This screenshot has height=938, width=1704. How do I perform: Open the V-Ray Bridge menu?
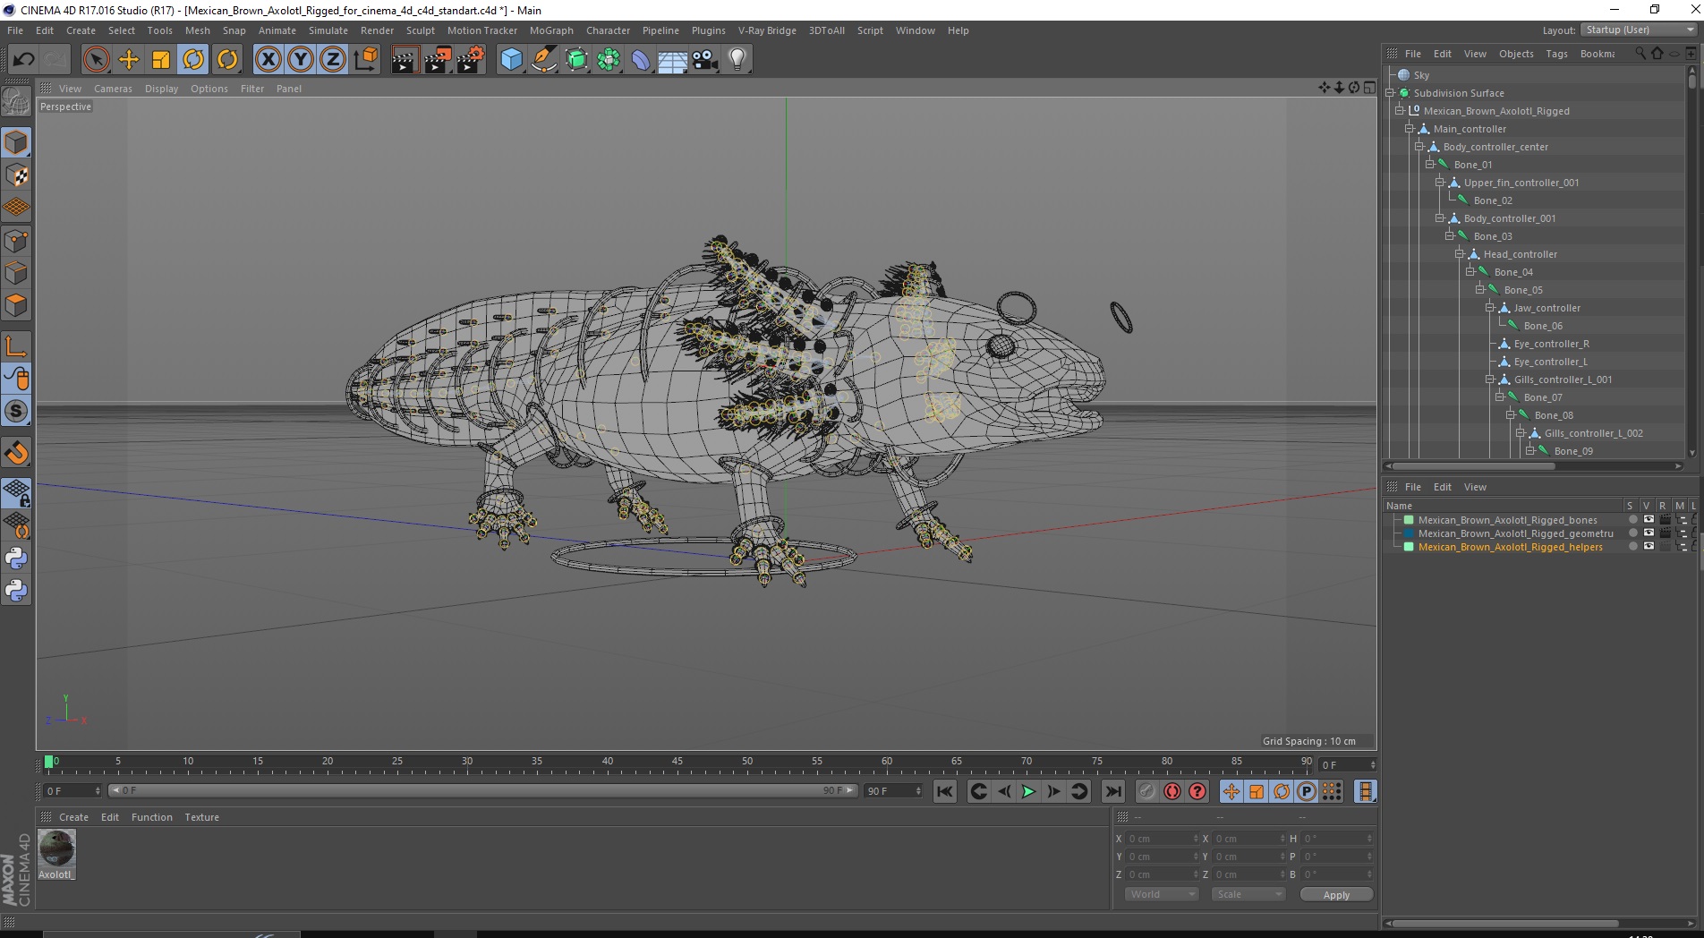click(x=767, y=30)
